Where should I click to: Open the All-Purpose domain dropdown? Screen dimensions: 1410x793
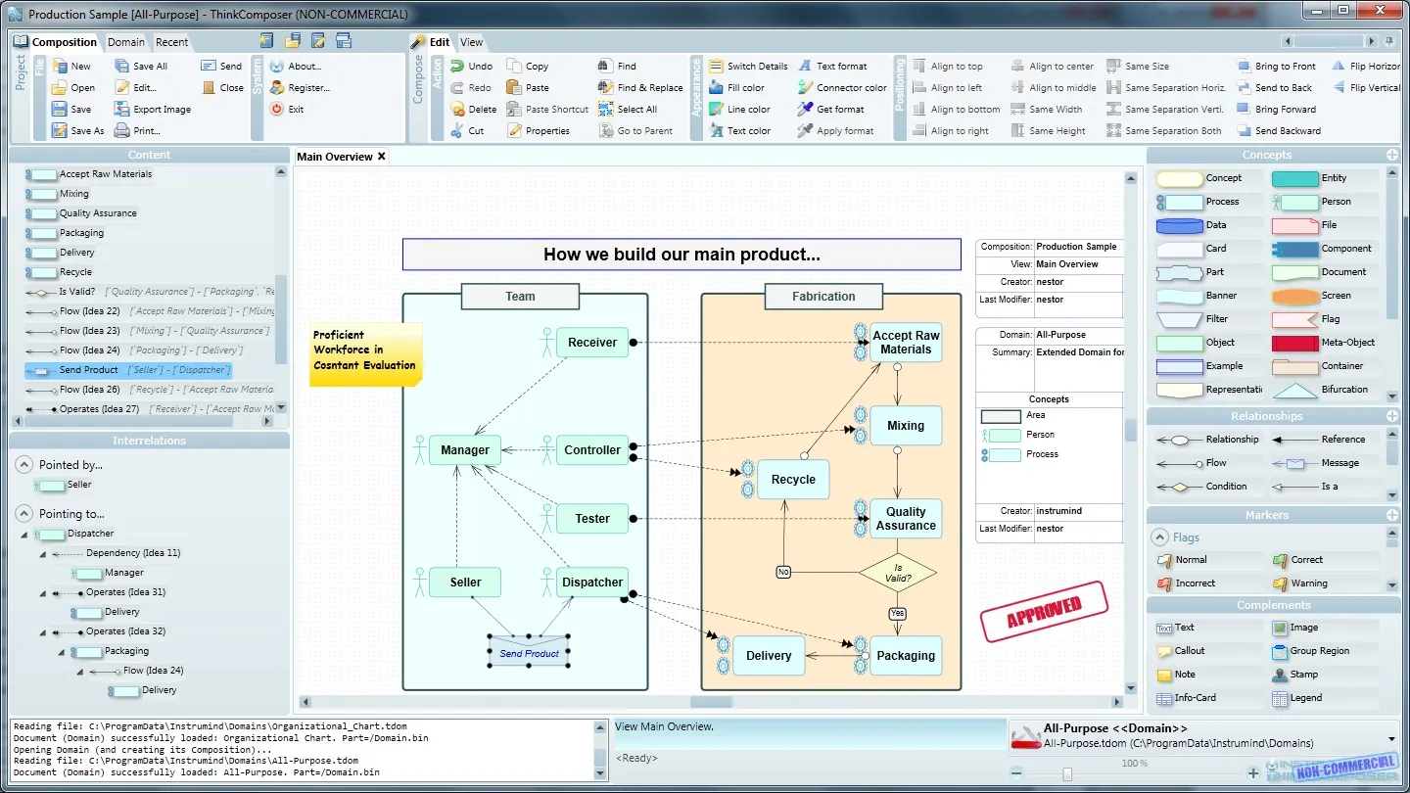(x=1392, y=739)
